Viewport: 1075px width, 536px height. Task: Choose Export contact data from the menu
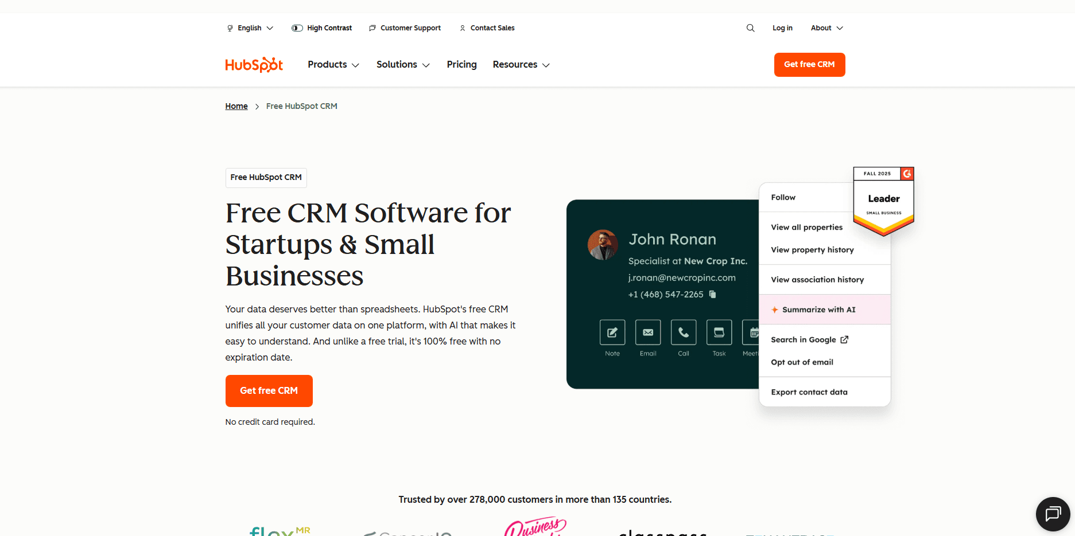click(x=809, y=392)
